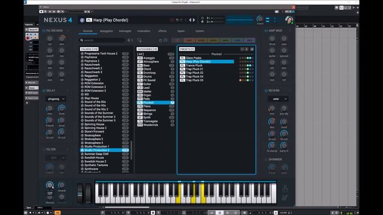Choose the Woodwinds category

[156, 125]
